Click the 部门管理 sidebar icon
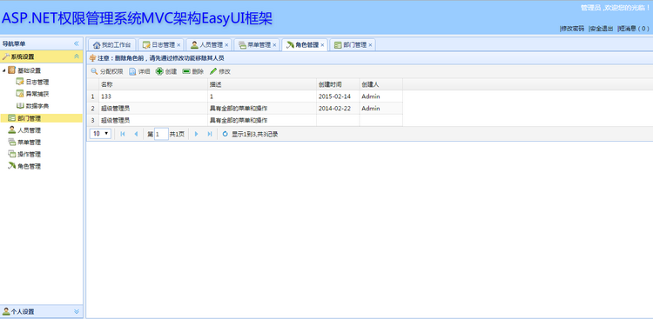The width and height of the screenshot is (653, 319). coord(11,118)
